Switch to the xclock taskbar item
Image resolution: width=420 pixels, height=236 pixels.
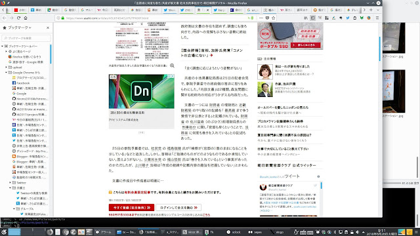pos(234,232)
